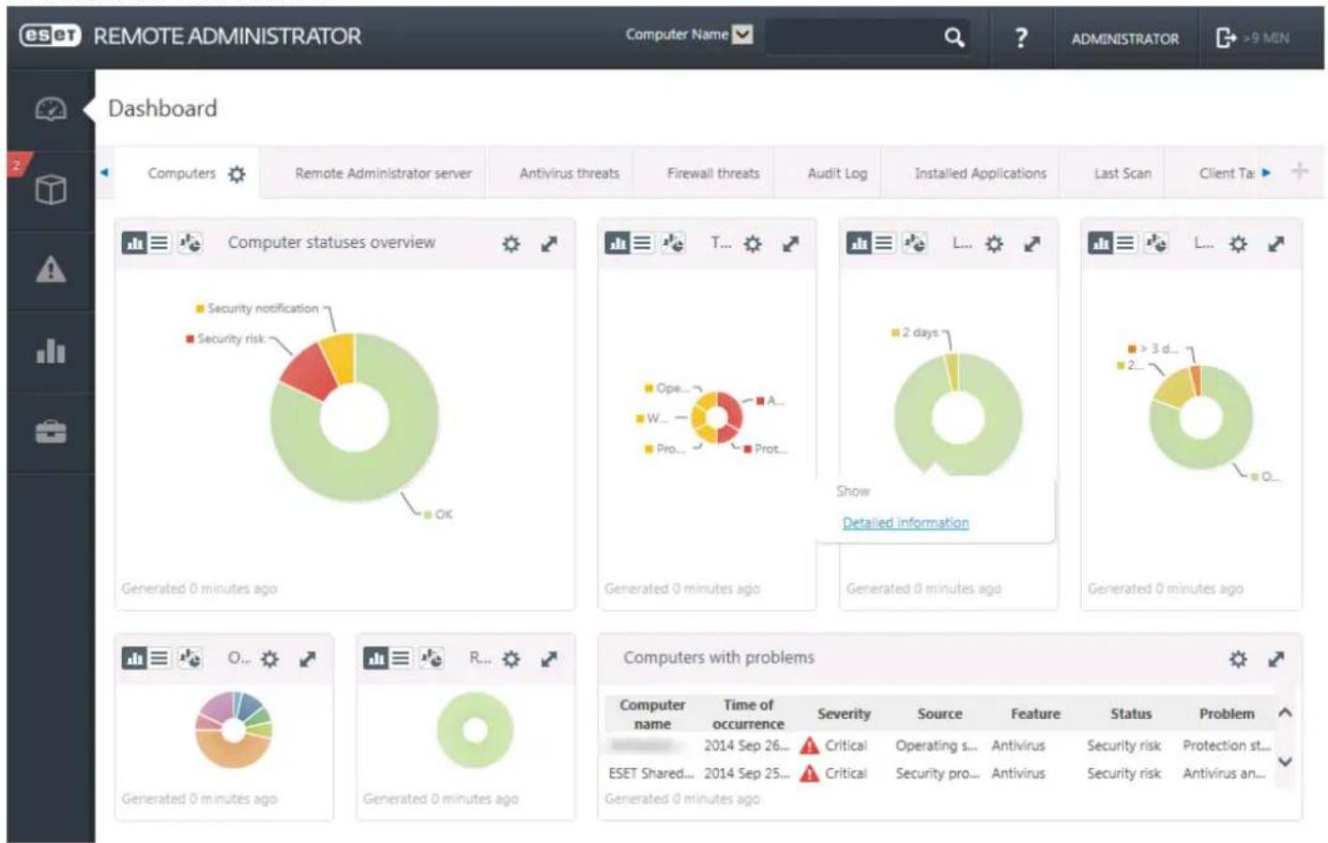
Task: Click Operating s... source cell
Action: pyautogui.click(x=937, y=745)
